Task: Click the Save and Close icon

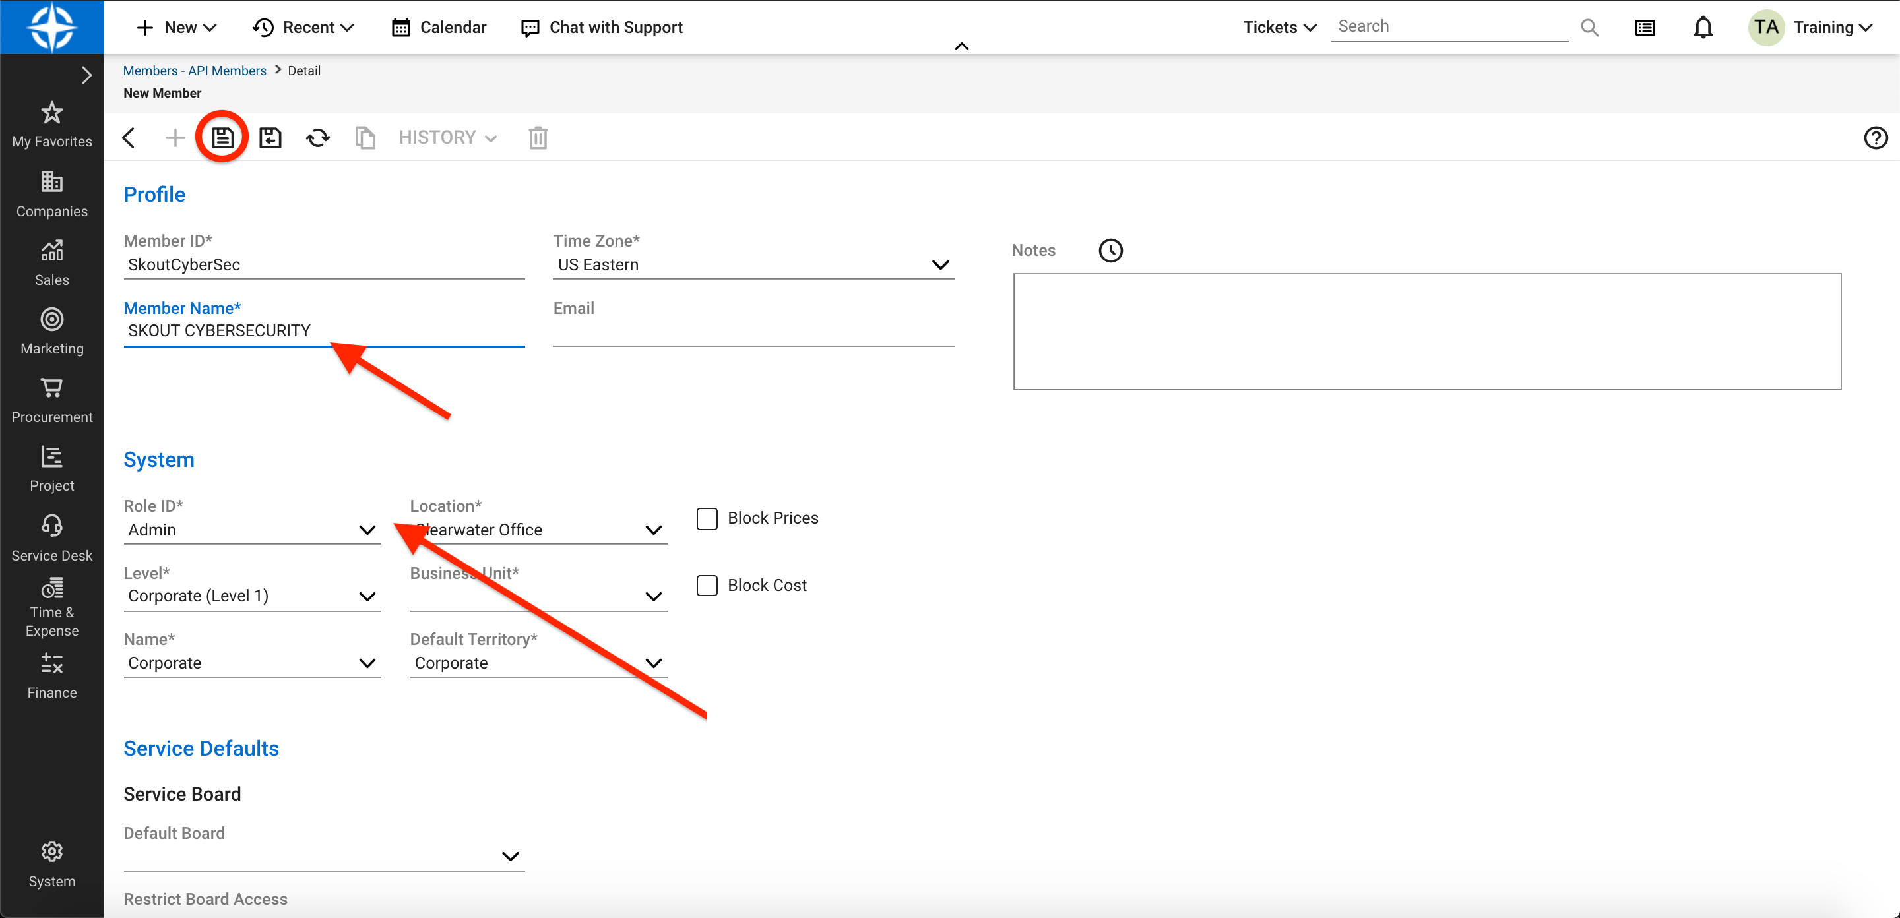Action: pos(270,137)
